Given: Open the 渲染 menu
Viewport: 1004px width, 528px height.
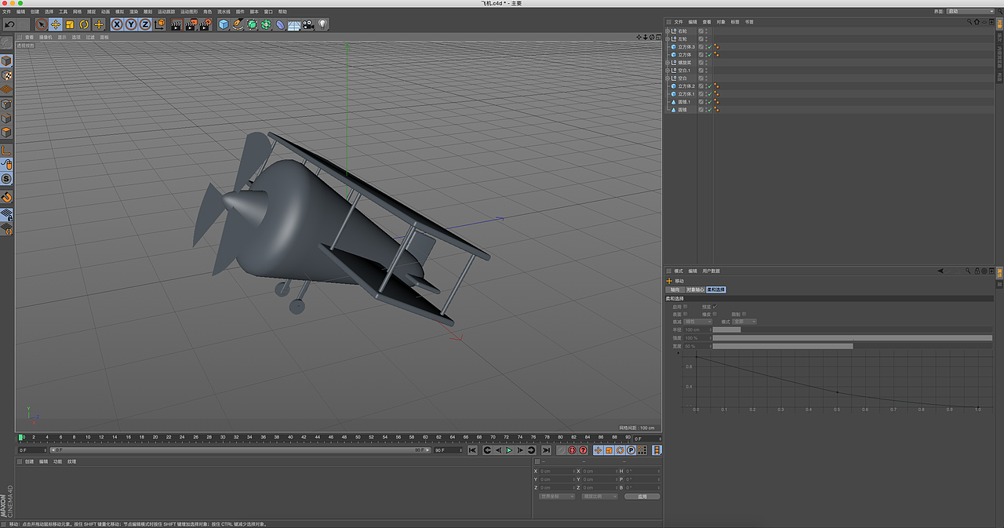Looking at the screenshot, I should coord(133,12).
